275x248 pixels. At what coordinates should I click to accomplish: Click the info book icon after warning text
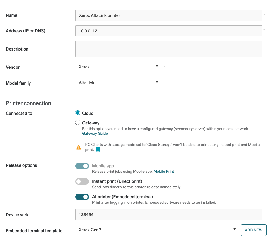click(x=98, y=150)
